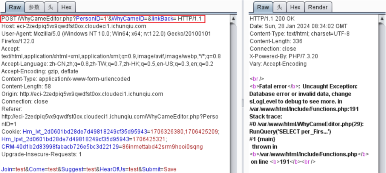
Task: Click the #1 {main} line
Action: [x=262, y=139]
